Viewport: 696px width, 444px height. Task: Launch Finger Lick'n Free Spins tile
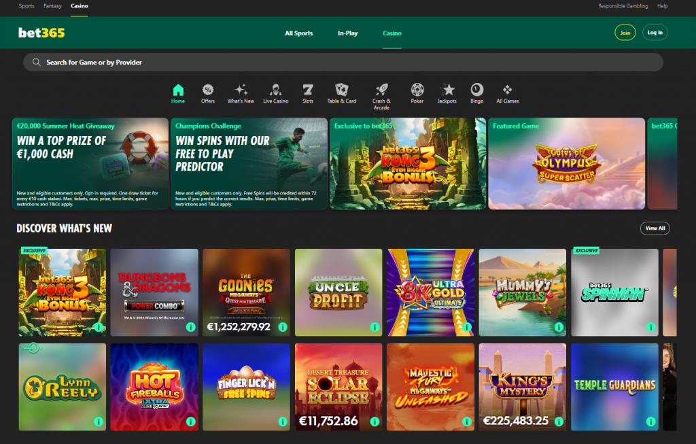[246, 387]
